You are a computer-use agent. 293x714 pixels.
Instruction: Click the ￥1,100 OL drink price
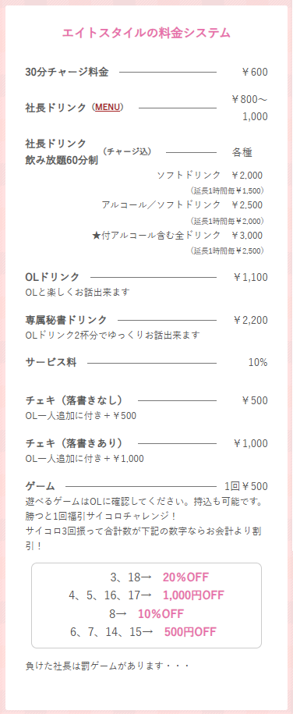click(250, 277)
